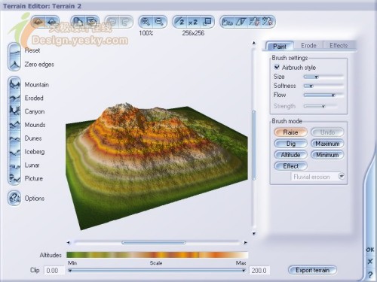Open the terrain Options icon

tap(14, 198)
